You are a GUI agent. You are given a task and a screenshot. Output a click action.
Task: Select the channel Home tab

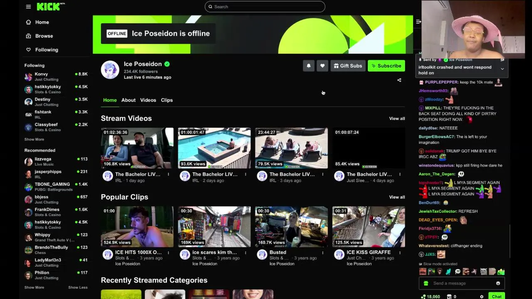pyautogui.click(x=110, y=100)
